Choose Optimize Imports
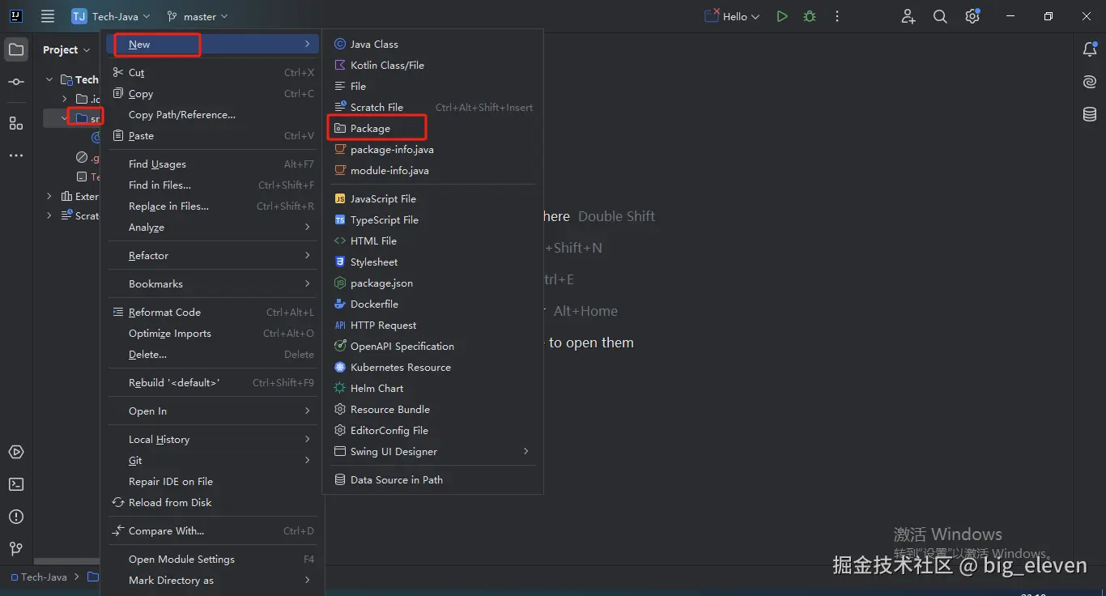 point(213,333)
